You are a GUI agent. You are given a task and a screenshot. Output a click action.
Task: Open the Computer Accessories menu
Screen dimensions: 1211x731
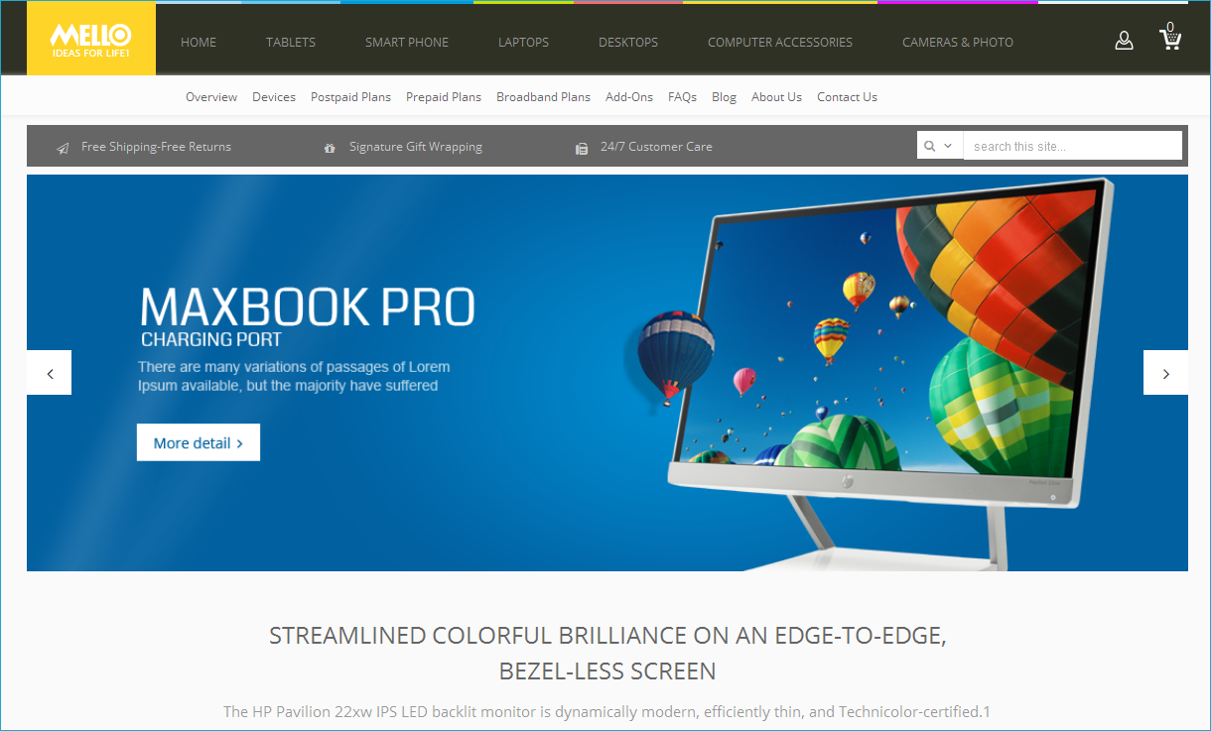coord(780,42)
